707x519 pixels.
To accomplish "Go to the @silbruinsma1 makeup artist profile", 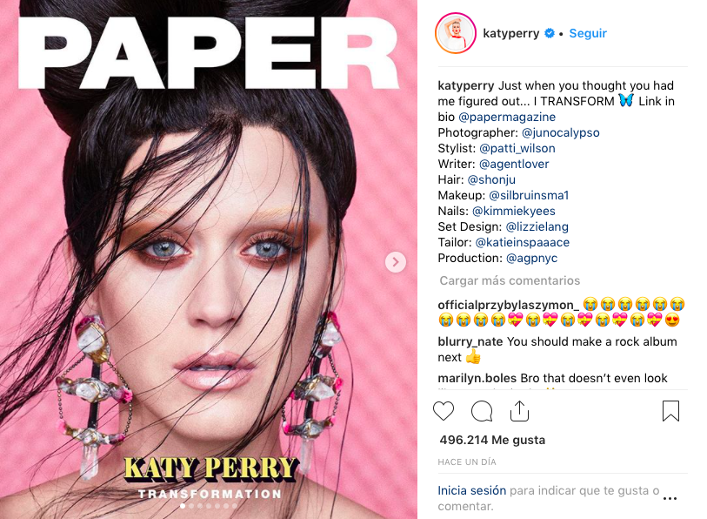I will pos(529,195).
